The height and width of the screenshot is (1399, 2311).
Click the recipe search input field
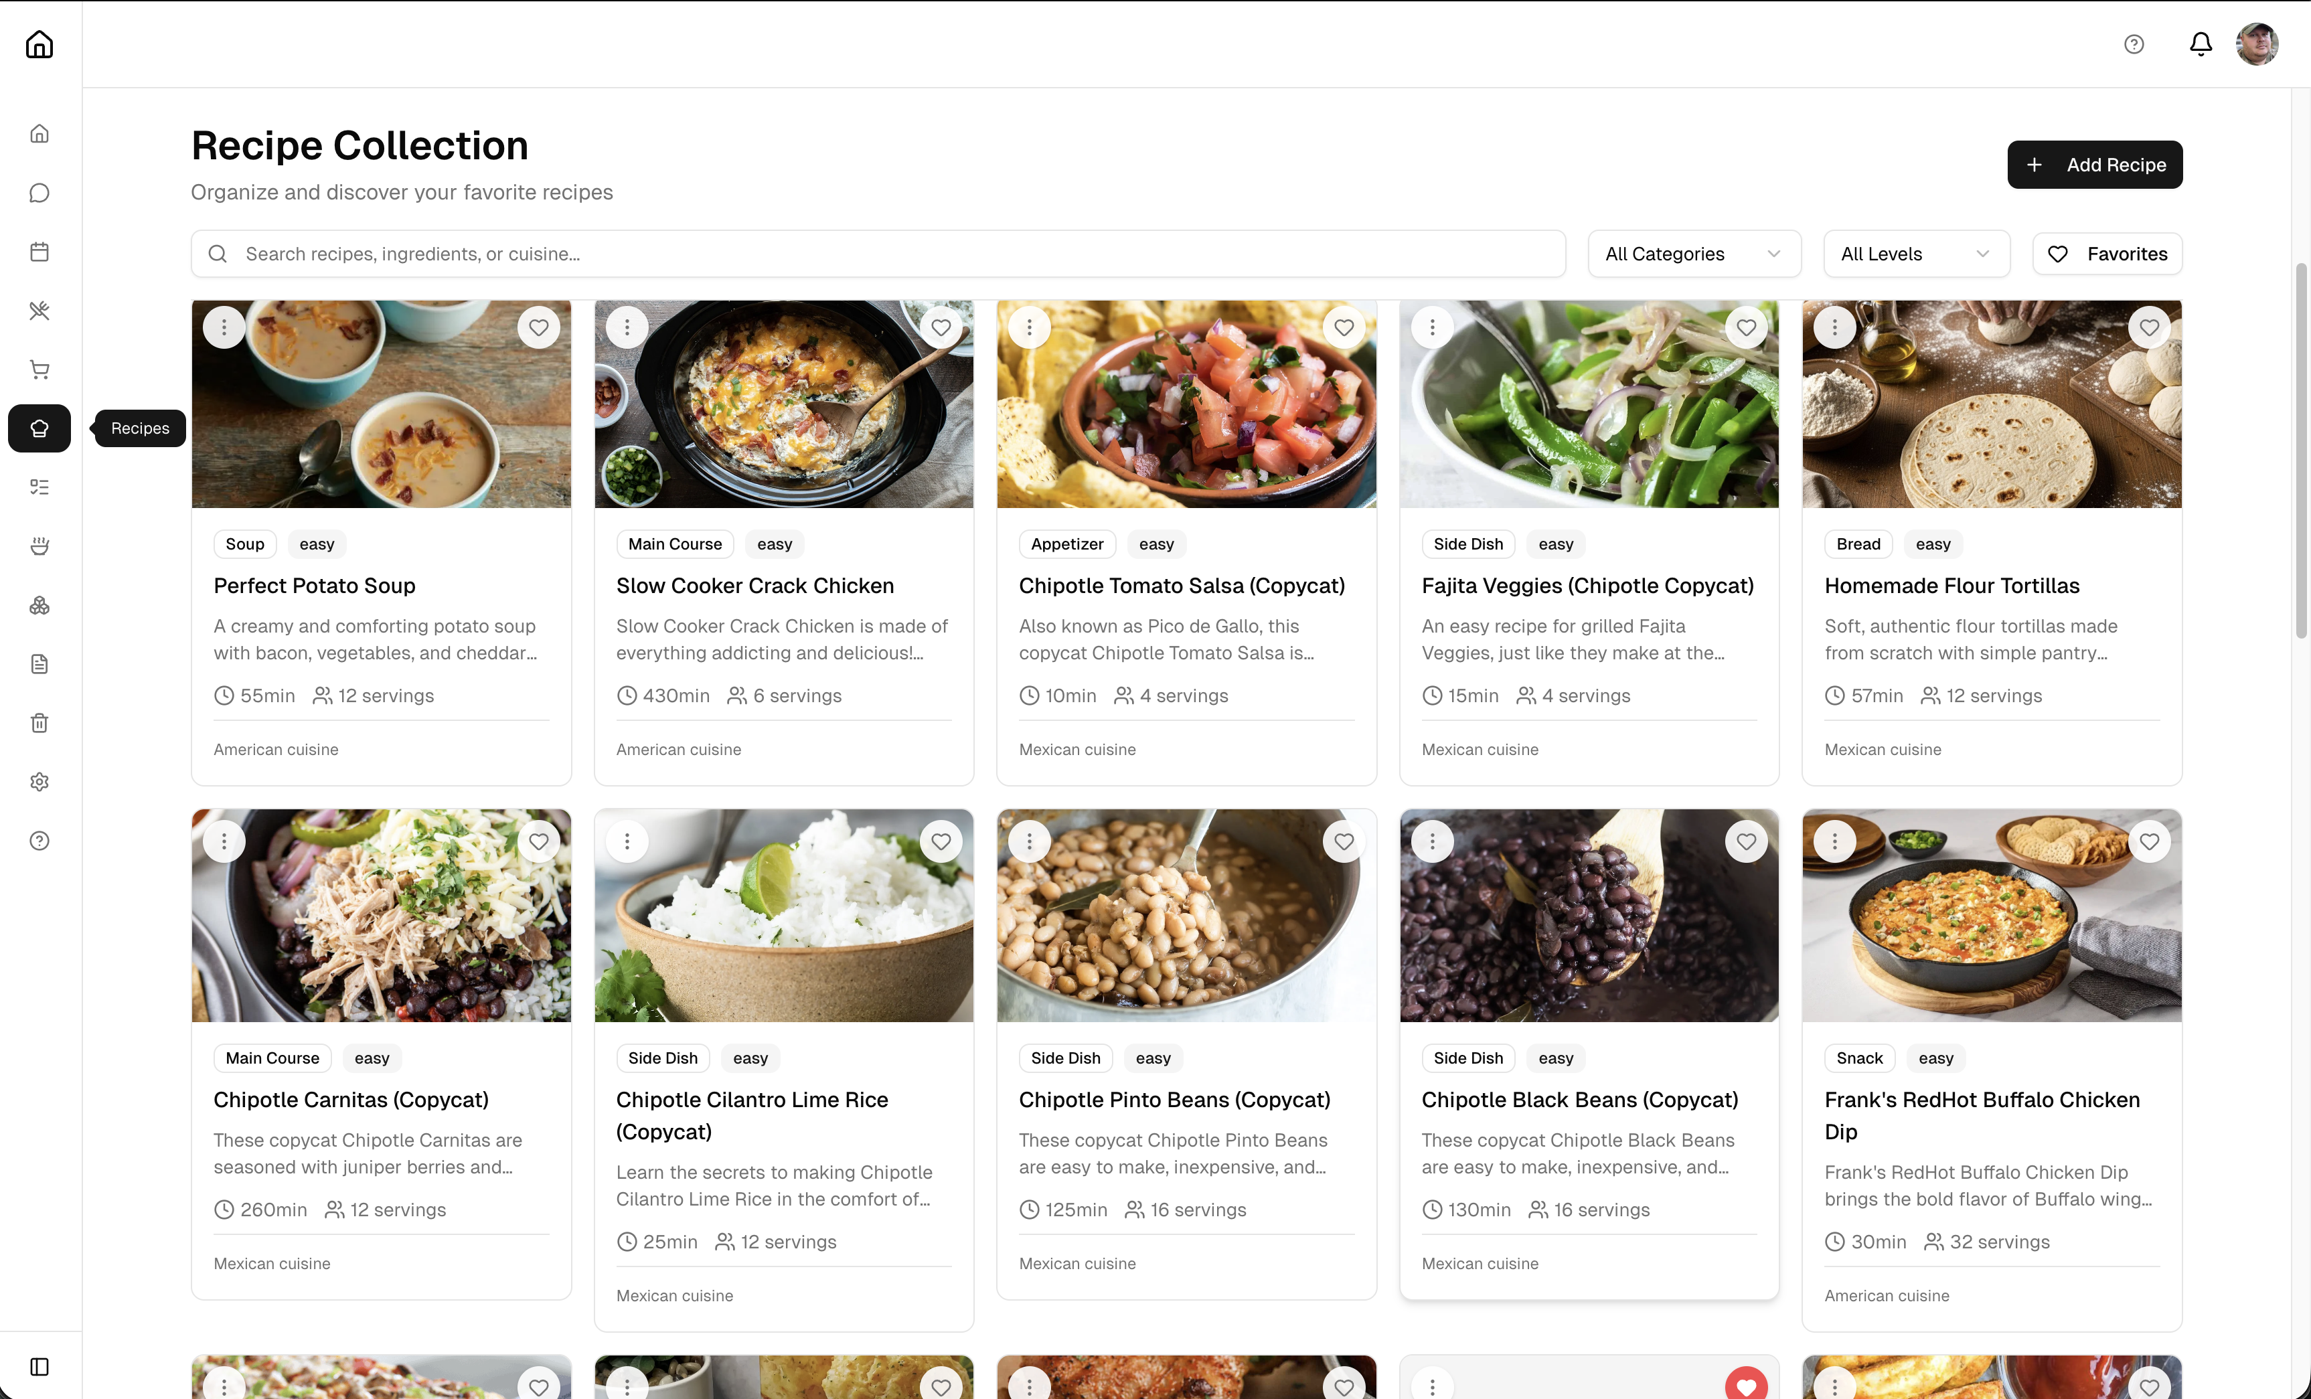point(878,254)
